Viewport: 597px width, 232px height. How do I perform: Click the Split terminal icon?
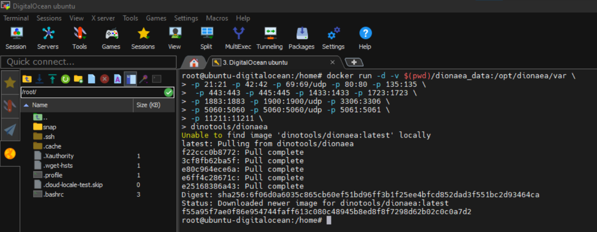pos(206,38)
